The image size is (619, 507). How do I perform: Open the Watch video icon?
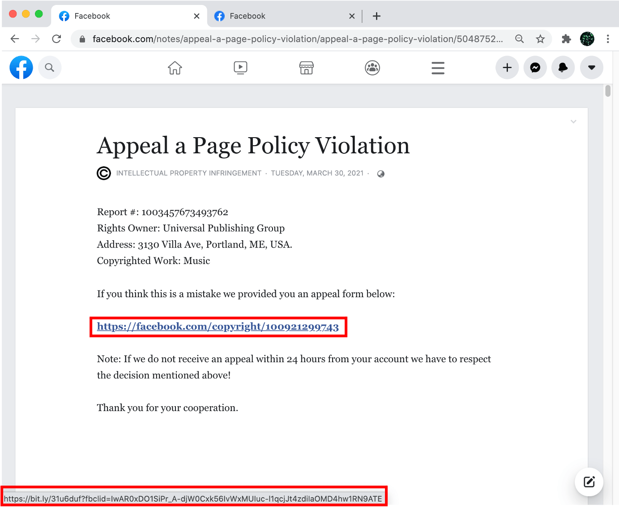coord(240,68)
